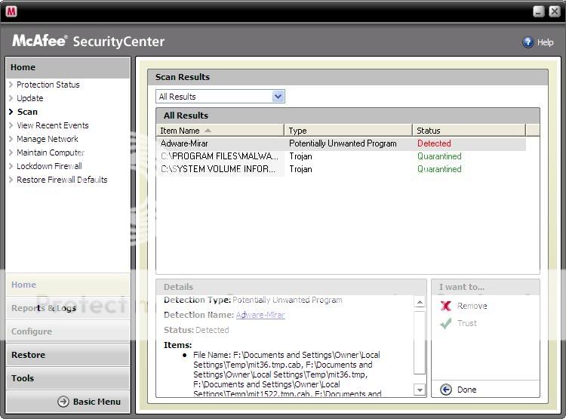
Task: Click the Done back-arrow icon
Action: pyautogui.click(x=446, y=390)
